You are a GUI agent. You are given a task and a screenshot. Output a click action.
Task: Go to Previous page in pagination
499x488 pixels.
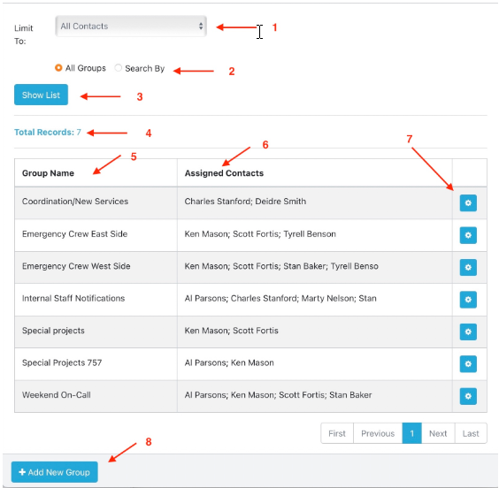point(378,433)
